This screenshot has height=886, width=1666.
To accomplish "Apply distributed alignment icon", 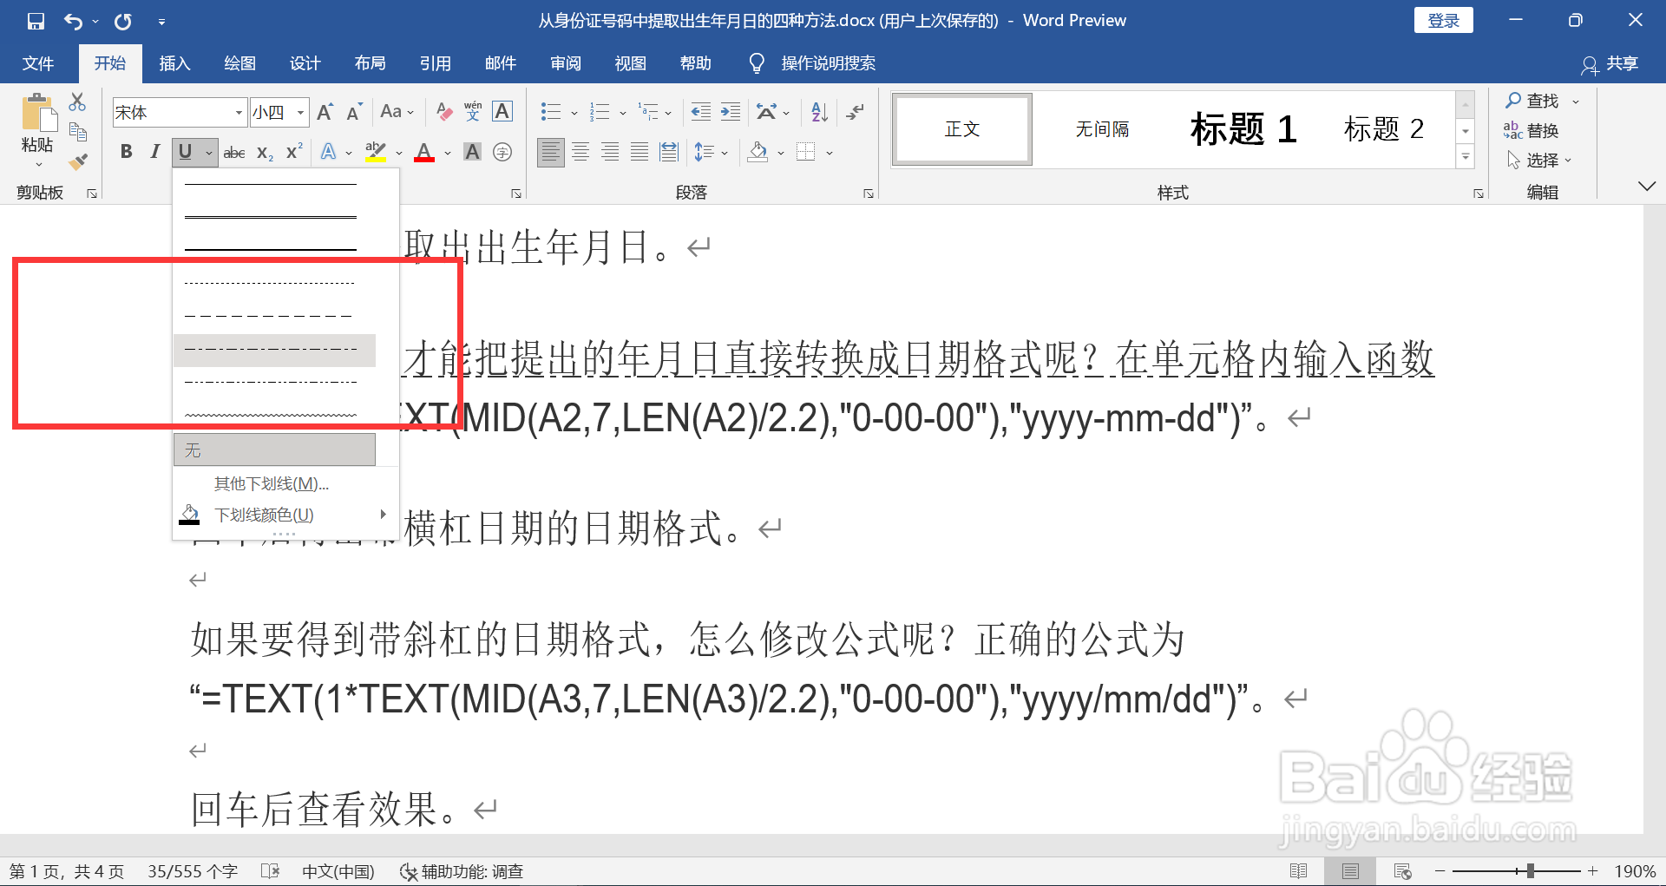I will pyautogui.click(x=668, y=152).
